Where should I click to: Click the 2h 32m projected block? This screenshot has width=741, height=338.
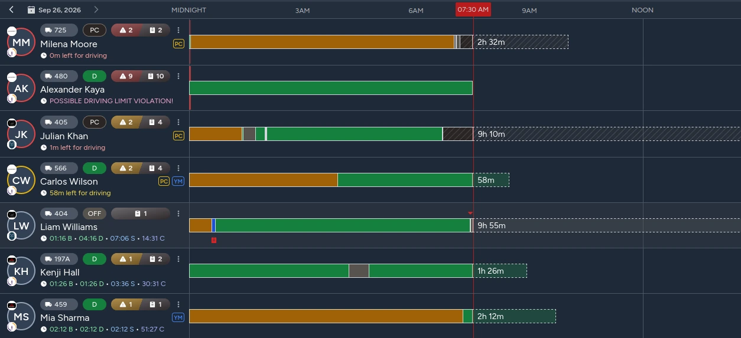[521, 42]
